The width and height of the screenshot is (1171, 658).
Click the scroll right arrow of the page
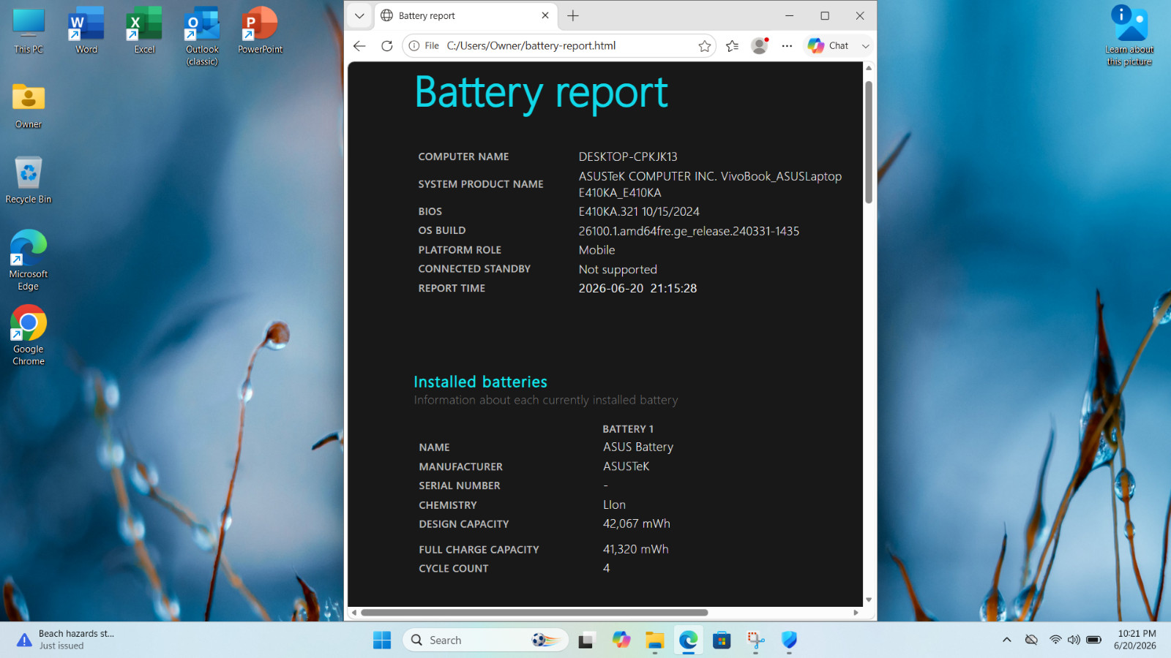(856, 613)
